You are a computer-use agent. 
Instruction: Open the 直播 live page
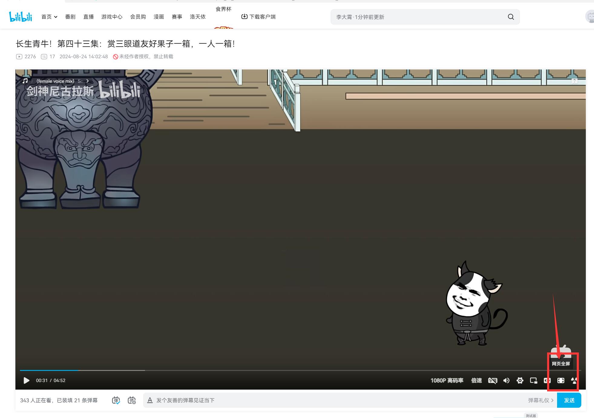click(x=88, y=17)
